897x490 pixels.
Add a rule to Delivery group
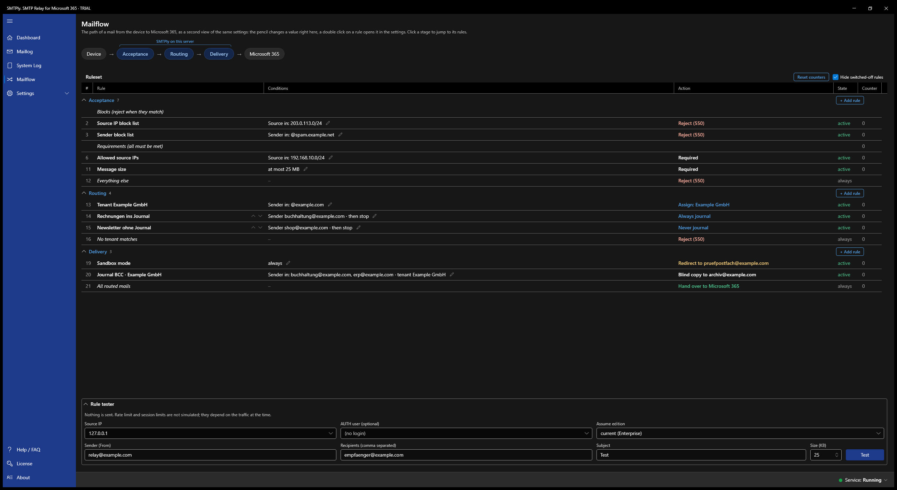click(850, 252)
